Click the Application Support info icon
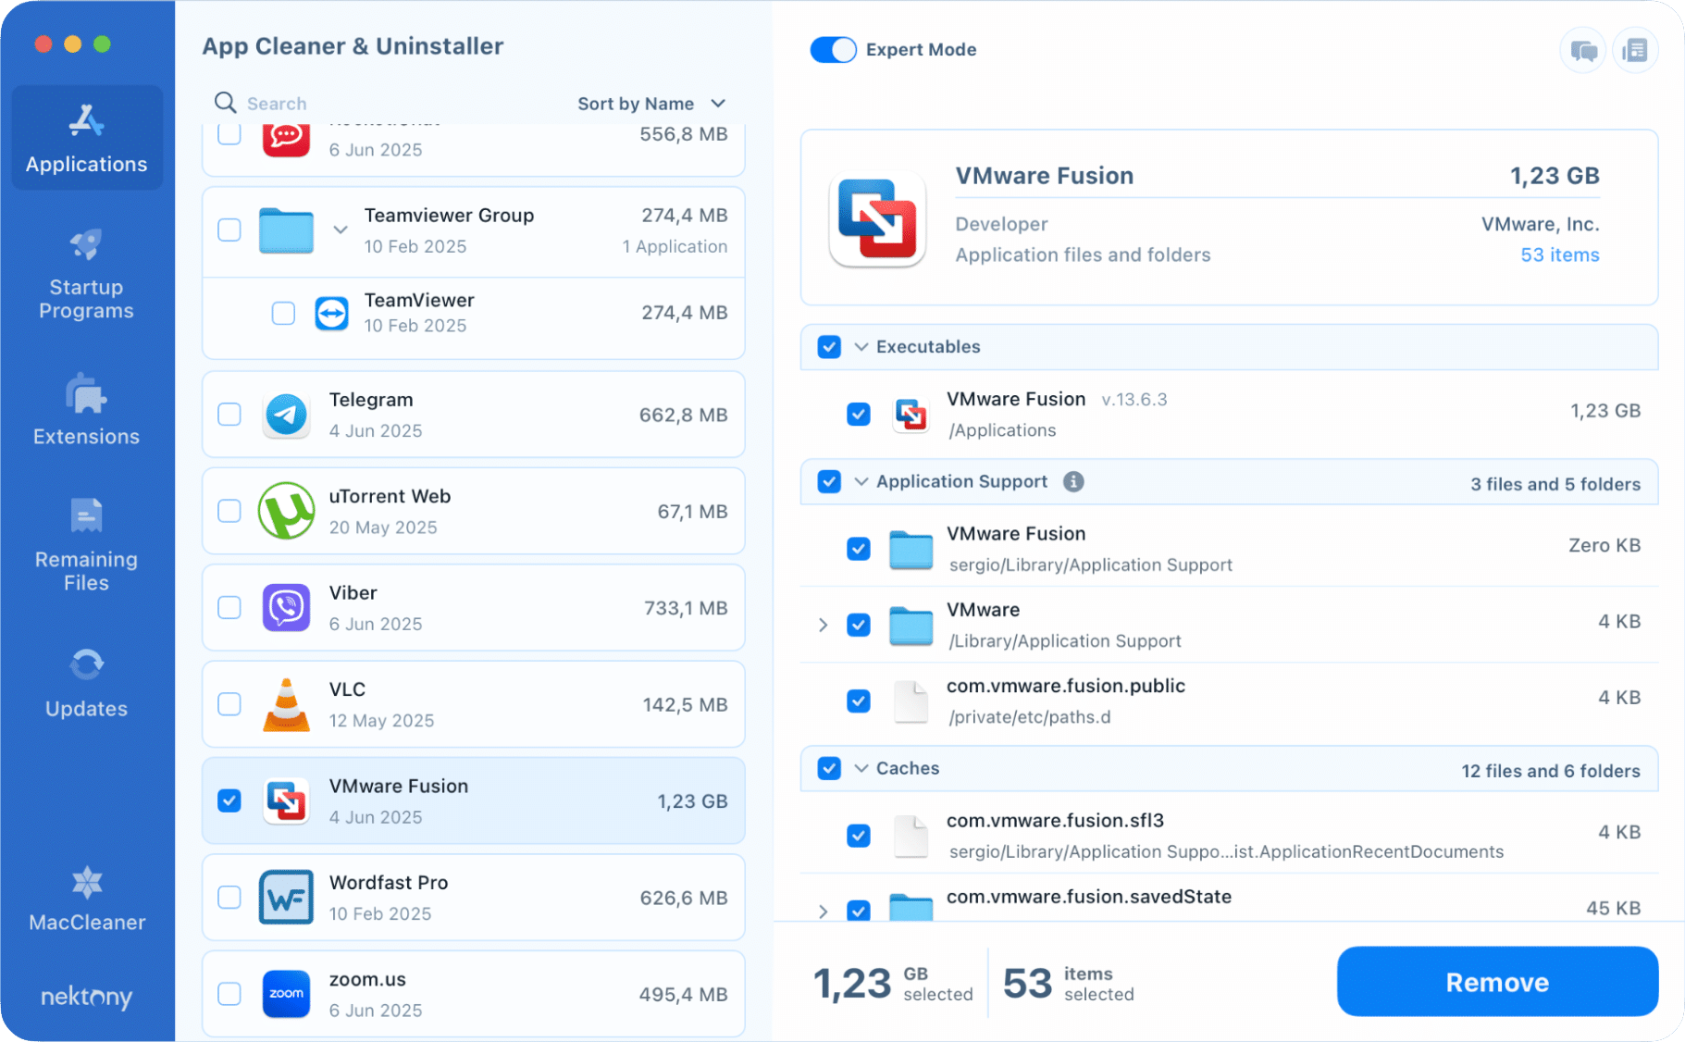Viewport: 1685px width, 1042px height. [x=1072, y=481]
